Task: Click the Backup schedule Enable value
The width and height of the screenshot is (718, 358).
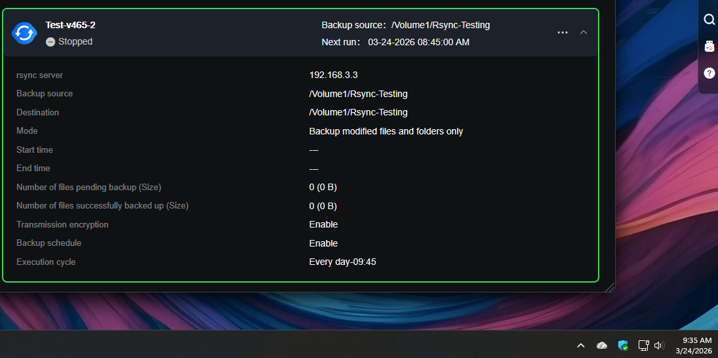Action: pyautogui.click(x=323, y=243)
